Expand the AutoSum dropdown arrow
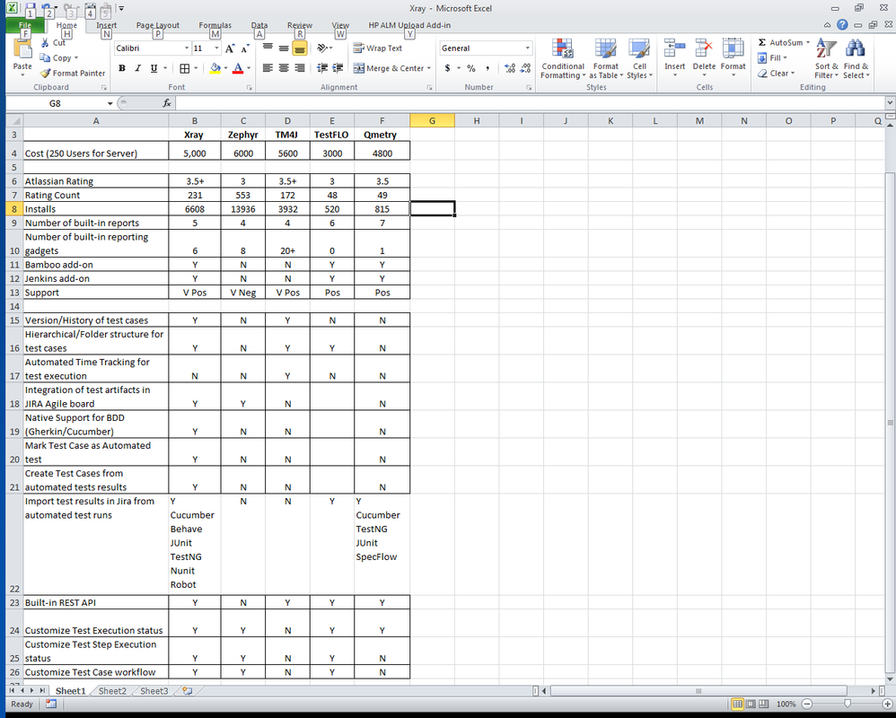The image size is (896, 718). [808, 42]
